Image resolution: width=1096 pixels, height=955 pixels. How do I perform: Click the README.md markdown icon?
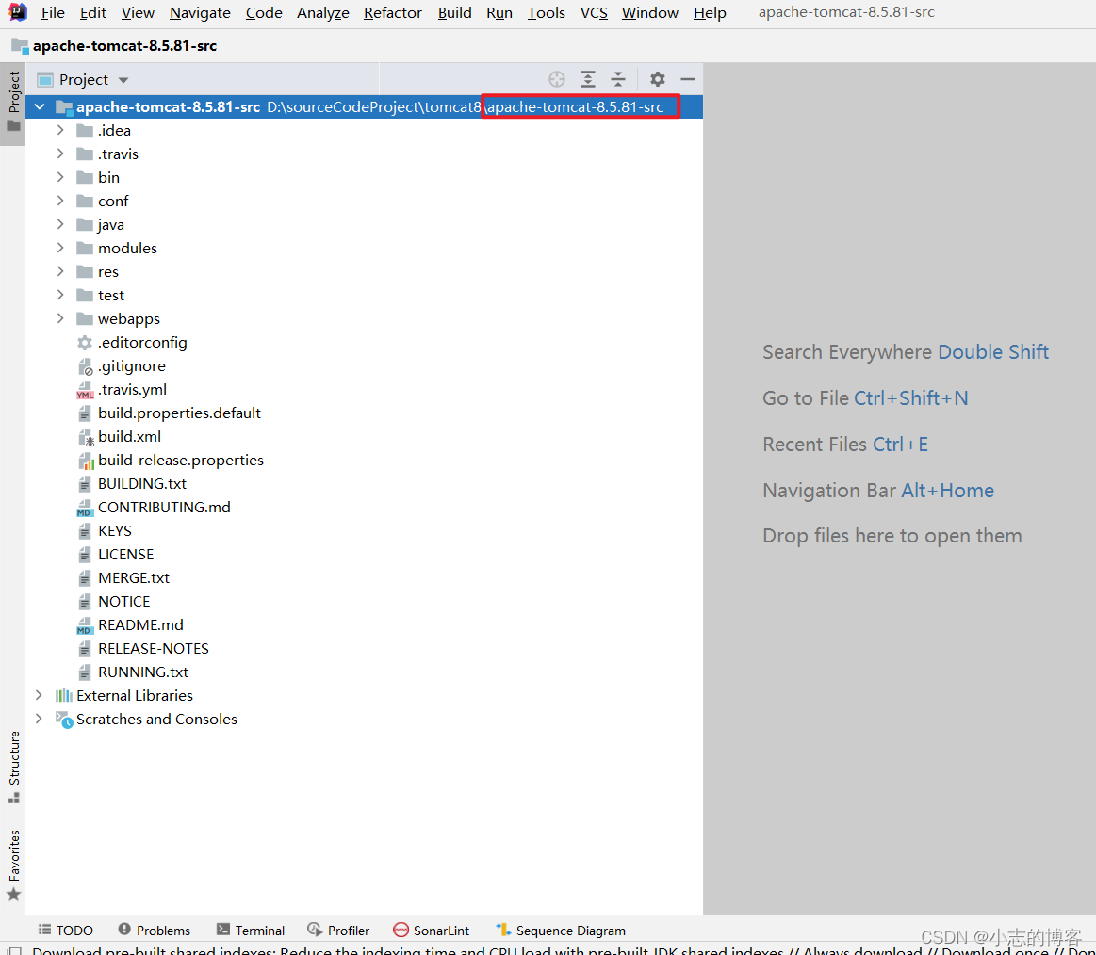click(x=85, y=625)
